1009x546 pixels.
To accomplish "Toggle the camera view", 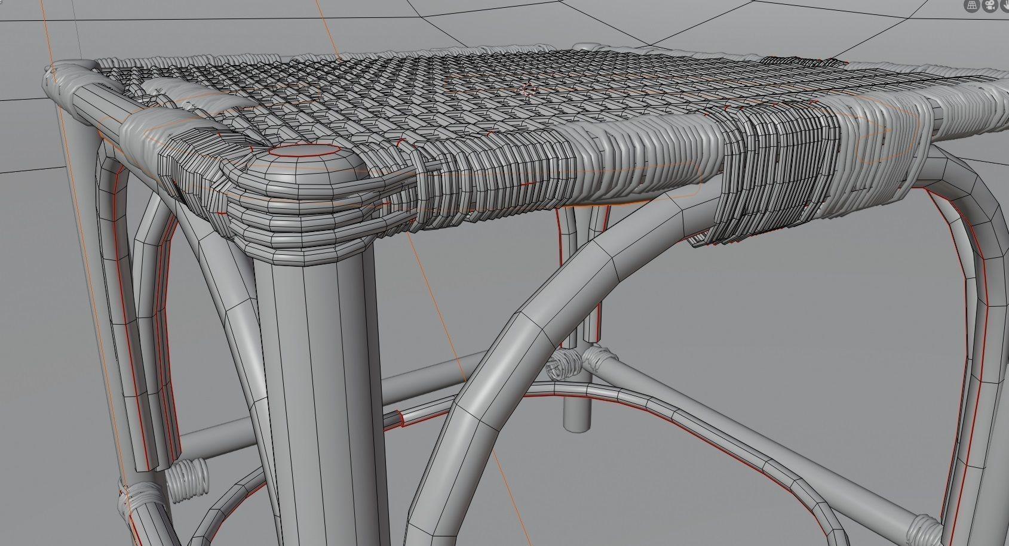I will pos(989,5).
